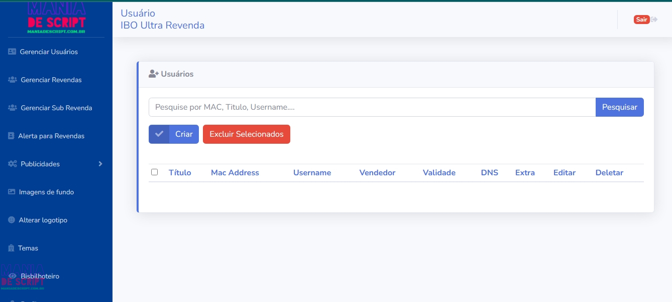Click the DNS column header
Image resolution: width=672 pixels, height=302 pixels.
[x=490, y=173]
